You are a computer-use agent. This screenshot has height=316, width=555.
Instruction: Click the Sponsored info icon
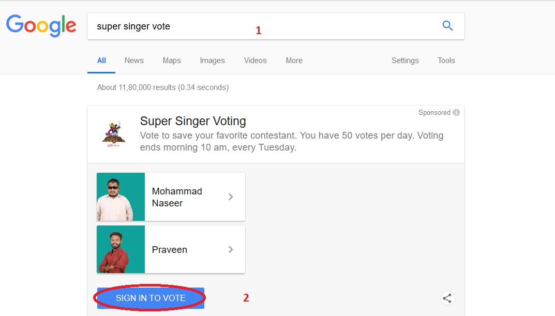pos(456,112)
